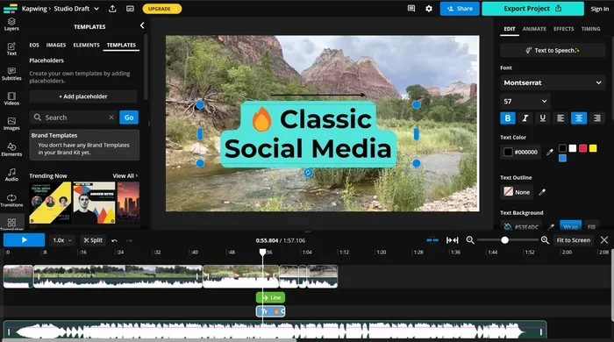614x342 pixels.
Task: Open the Subtitles sidebar panel
Action: pyautogui.click(x=11, y=74)
